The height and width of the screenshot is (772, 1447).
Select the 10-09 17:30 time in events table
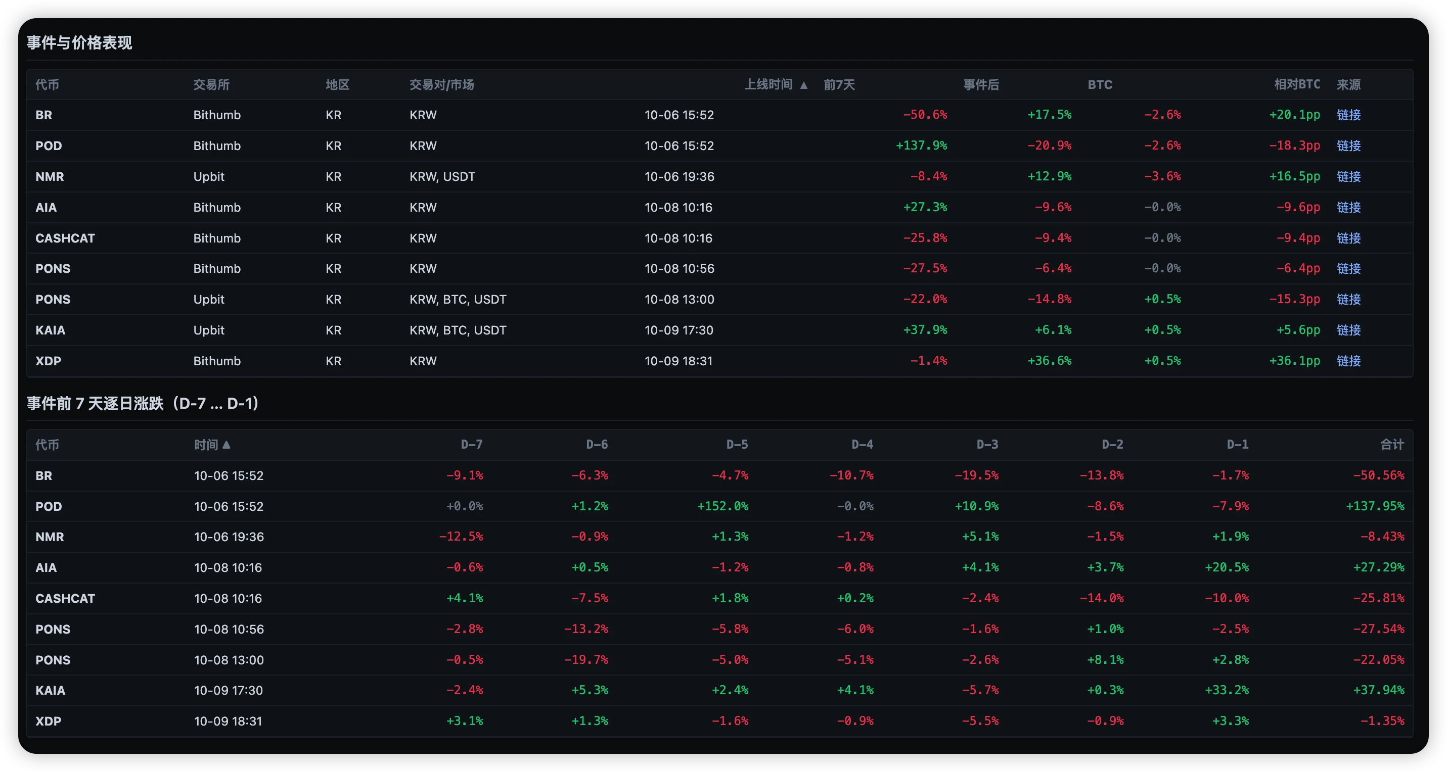coord(679,331)
